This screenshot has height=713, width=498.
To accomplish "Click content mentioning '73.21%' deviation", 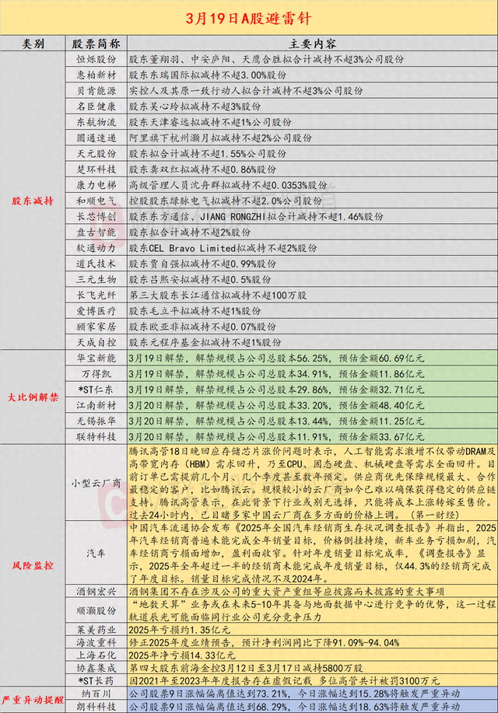I will click(x=294, y=694).
